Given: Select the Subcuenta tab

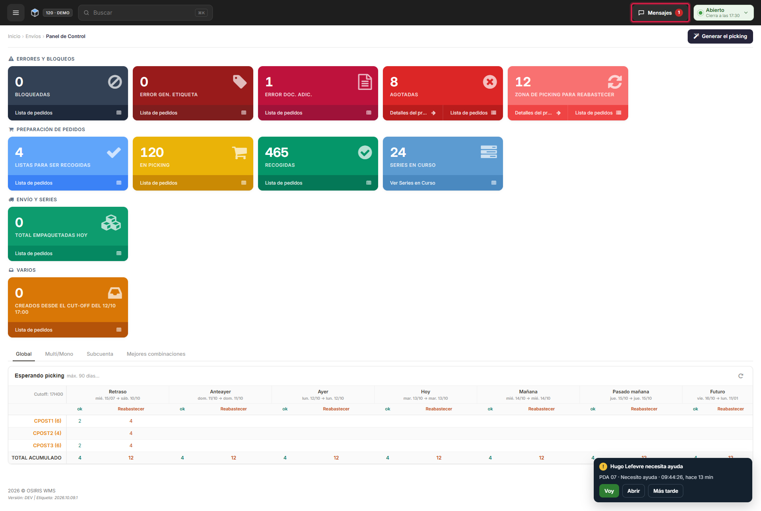Looking at the screenshot, I should (100, 354).
